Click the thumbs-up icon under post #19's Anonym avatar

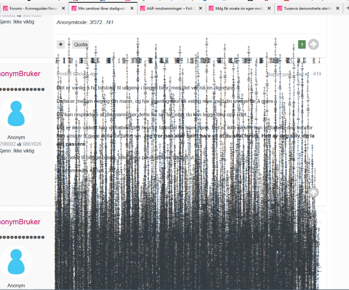pos(19,144)
